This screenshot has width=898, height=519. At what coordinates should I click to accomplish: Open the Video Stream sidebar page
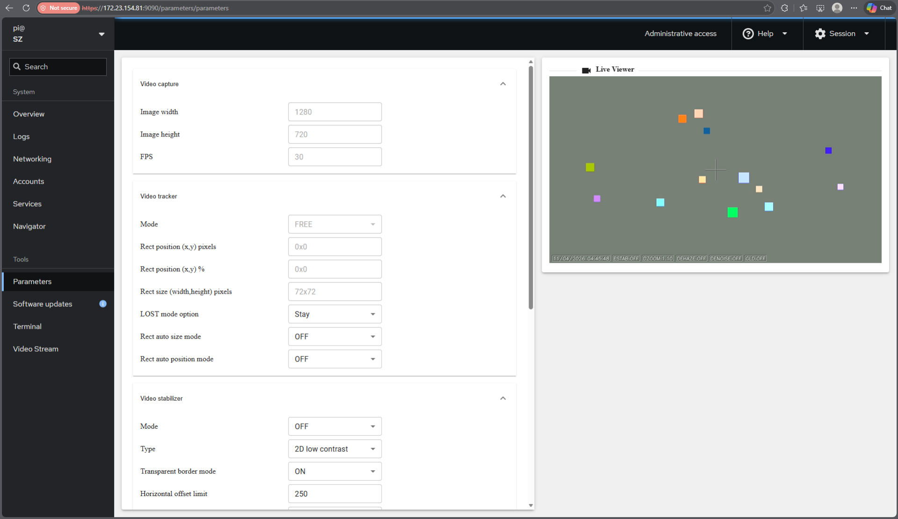coord(36,349)
